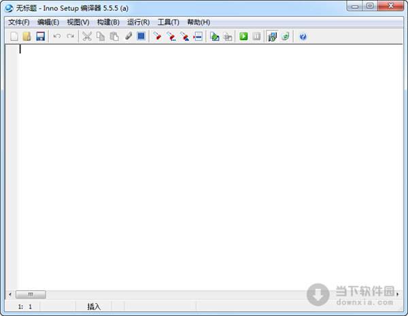The image size is (408, 316).
Task: Click the "1: 1" cursor position in status bar
Action: (x=24, y=307)
